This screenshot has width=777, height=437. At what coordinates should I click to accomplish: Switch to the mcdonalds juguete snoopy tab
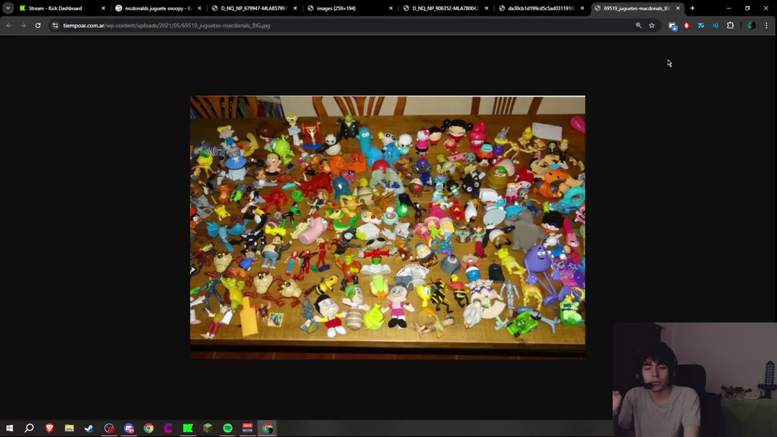coord(158,8)
